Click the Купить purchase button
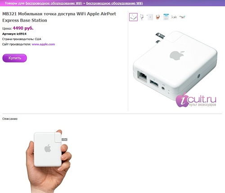The image size is (225, 193). click(x=14, y=58)
